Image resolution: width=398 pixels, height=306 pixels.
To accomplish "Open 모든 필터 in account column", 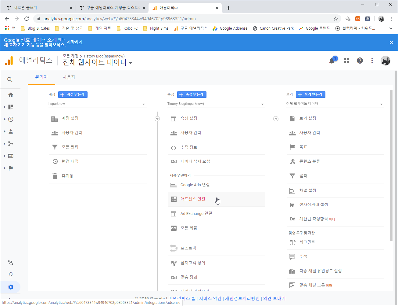I will [x=98, y=147].
